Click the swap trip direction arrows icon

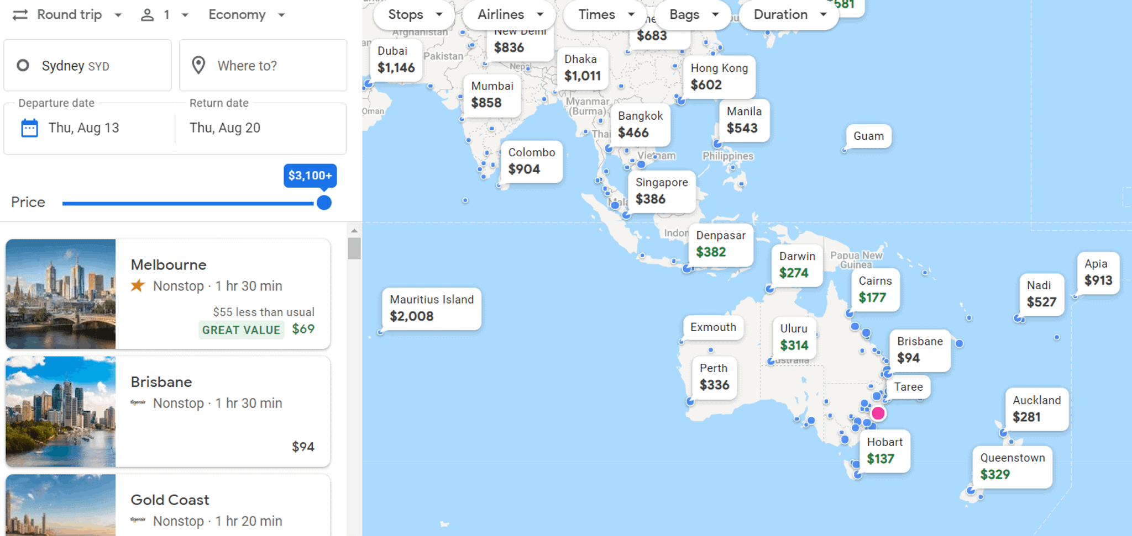point(19,14)
